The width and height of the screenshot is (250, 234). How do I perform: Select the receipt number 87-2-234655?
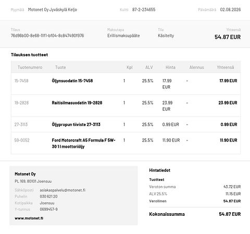click(x=144, y=9)
